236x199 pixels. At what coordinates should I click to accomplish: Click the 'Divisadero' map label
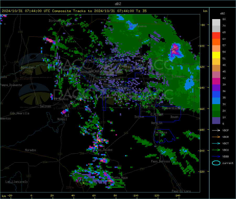(57, 21)
